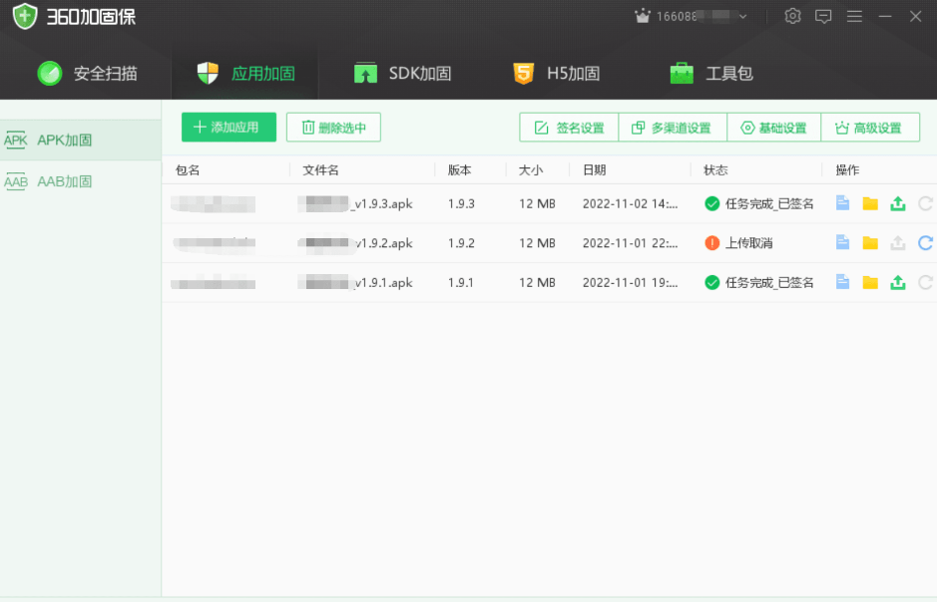
Task: View log file for v1.9.3.apk
Action: click(x=842, y=203)
